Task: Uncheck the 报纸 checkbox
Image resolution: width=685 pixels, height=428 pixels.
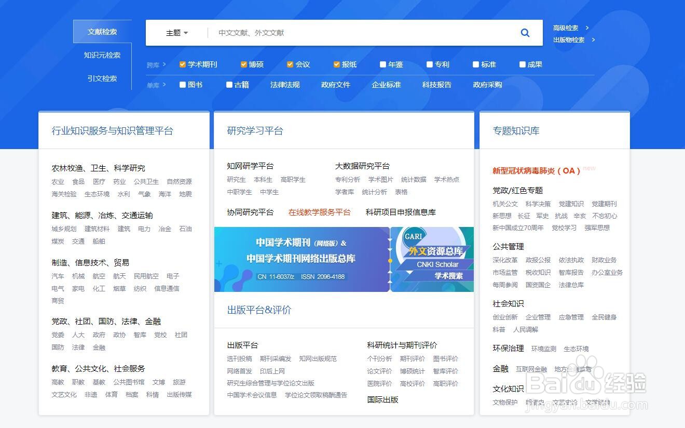Action: click(x=336, y=64)
